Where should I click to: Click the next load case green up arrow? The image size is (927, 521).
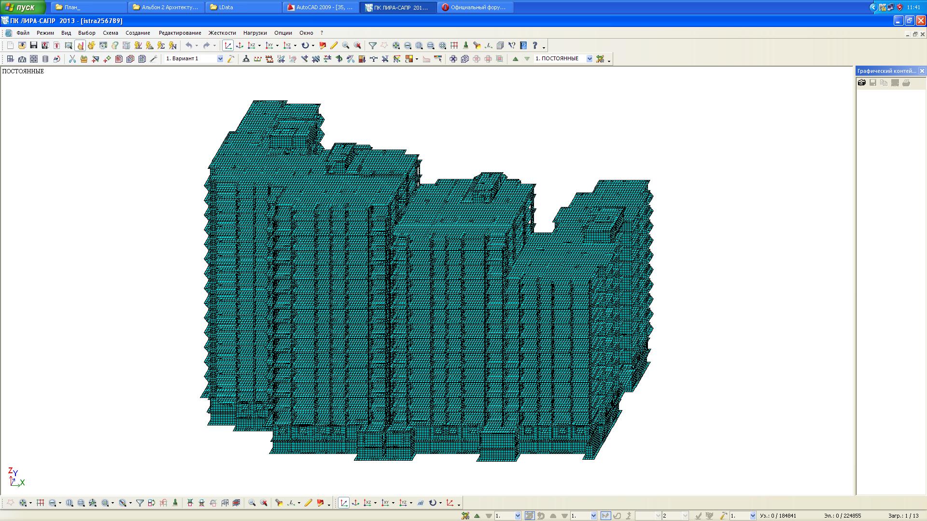pyautogui.click(x=515, y=59)
